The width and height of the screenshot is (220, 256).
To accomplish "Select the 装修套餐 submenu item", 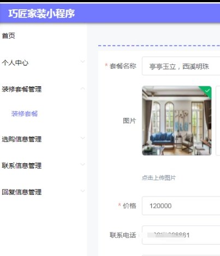I will click(25, 114).
